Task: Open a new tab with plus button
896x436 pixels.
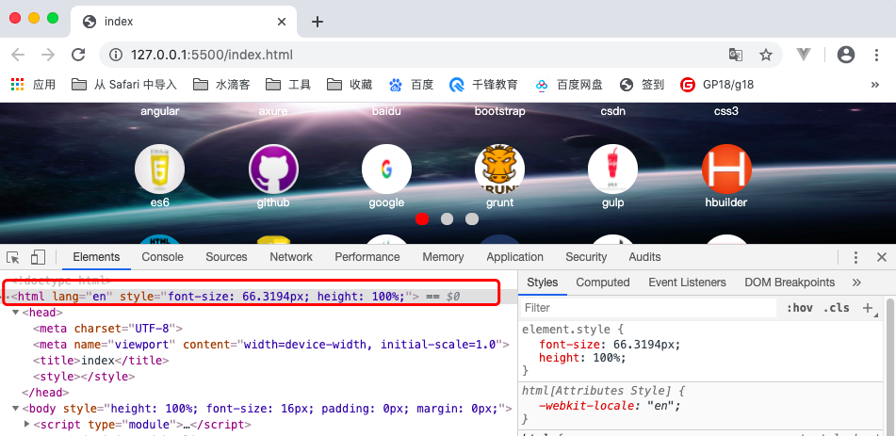Action: click(318, 22)
